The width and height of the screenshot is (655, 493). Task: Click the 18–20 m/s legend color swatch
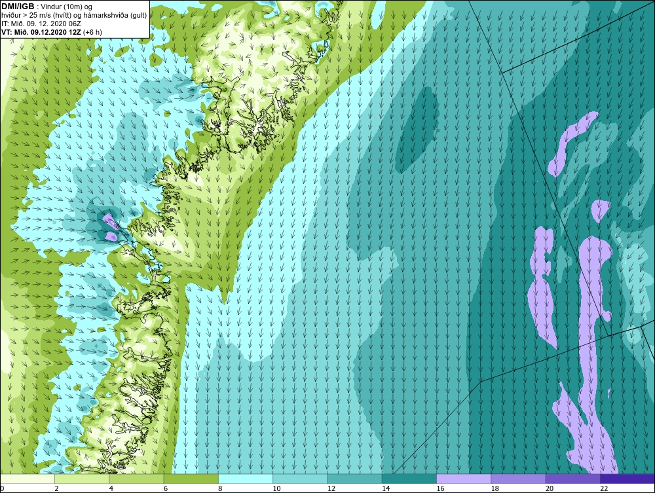(518, 479)
